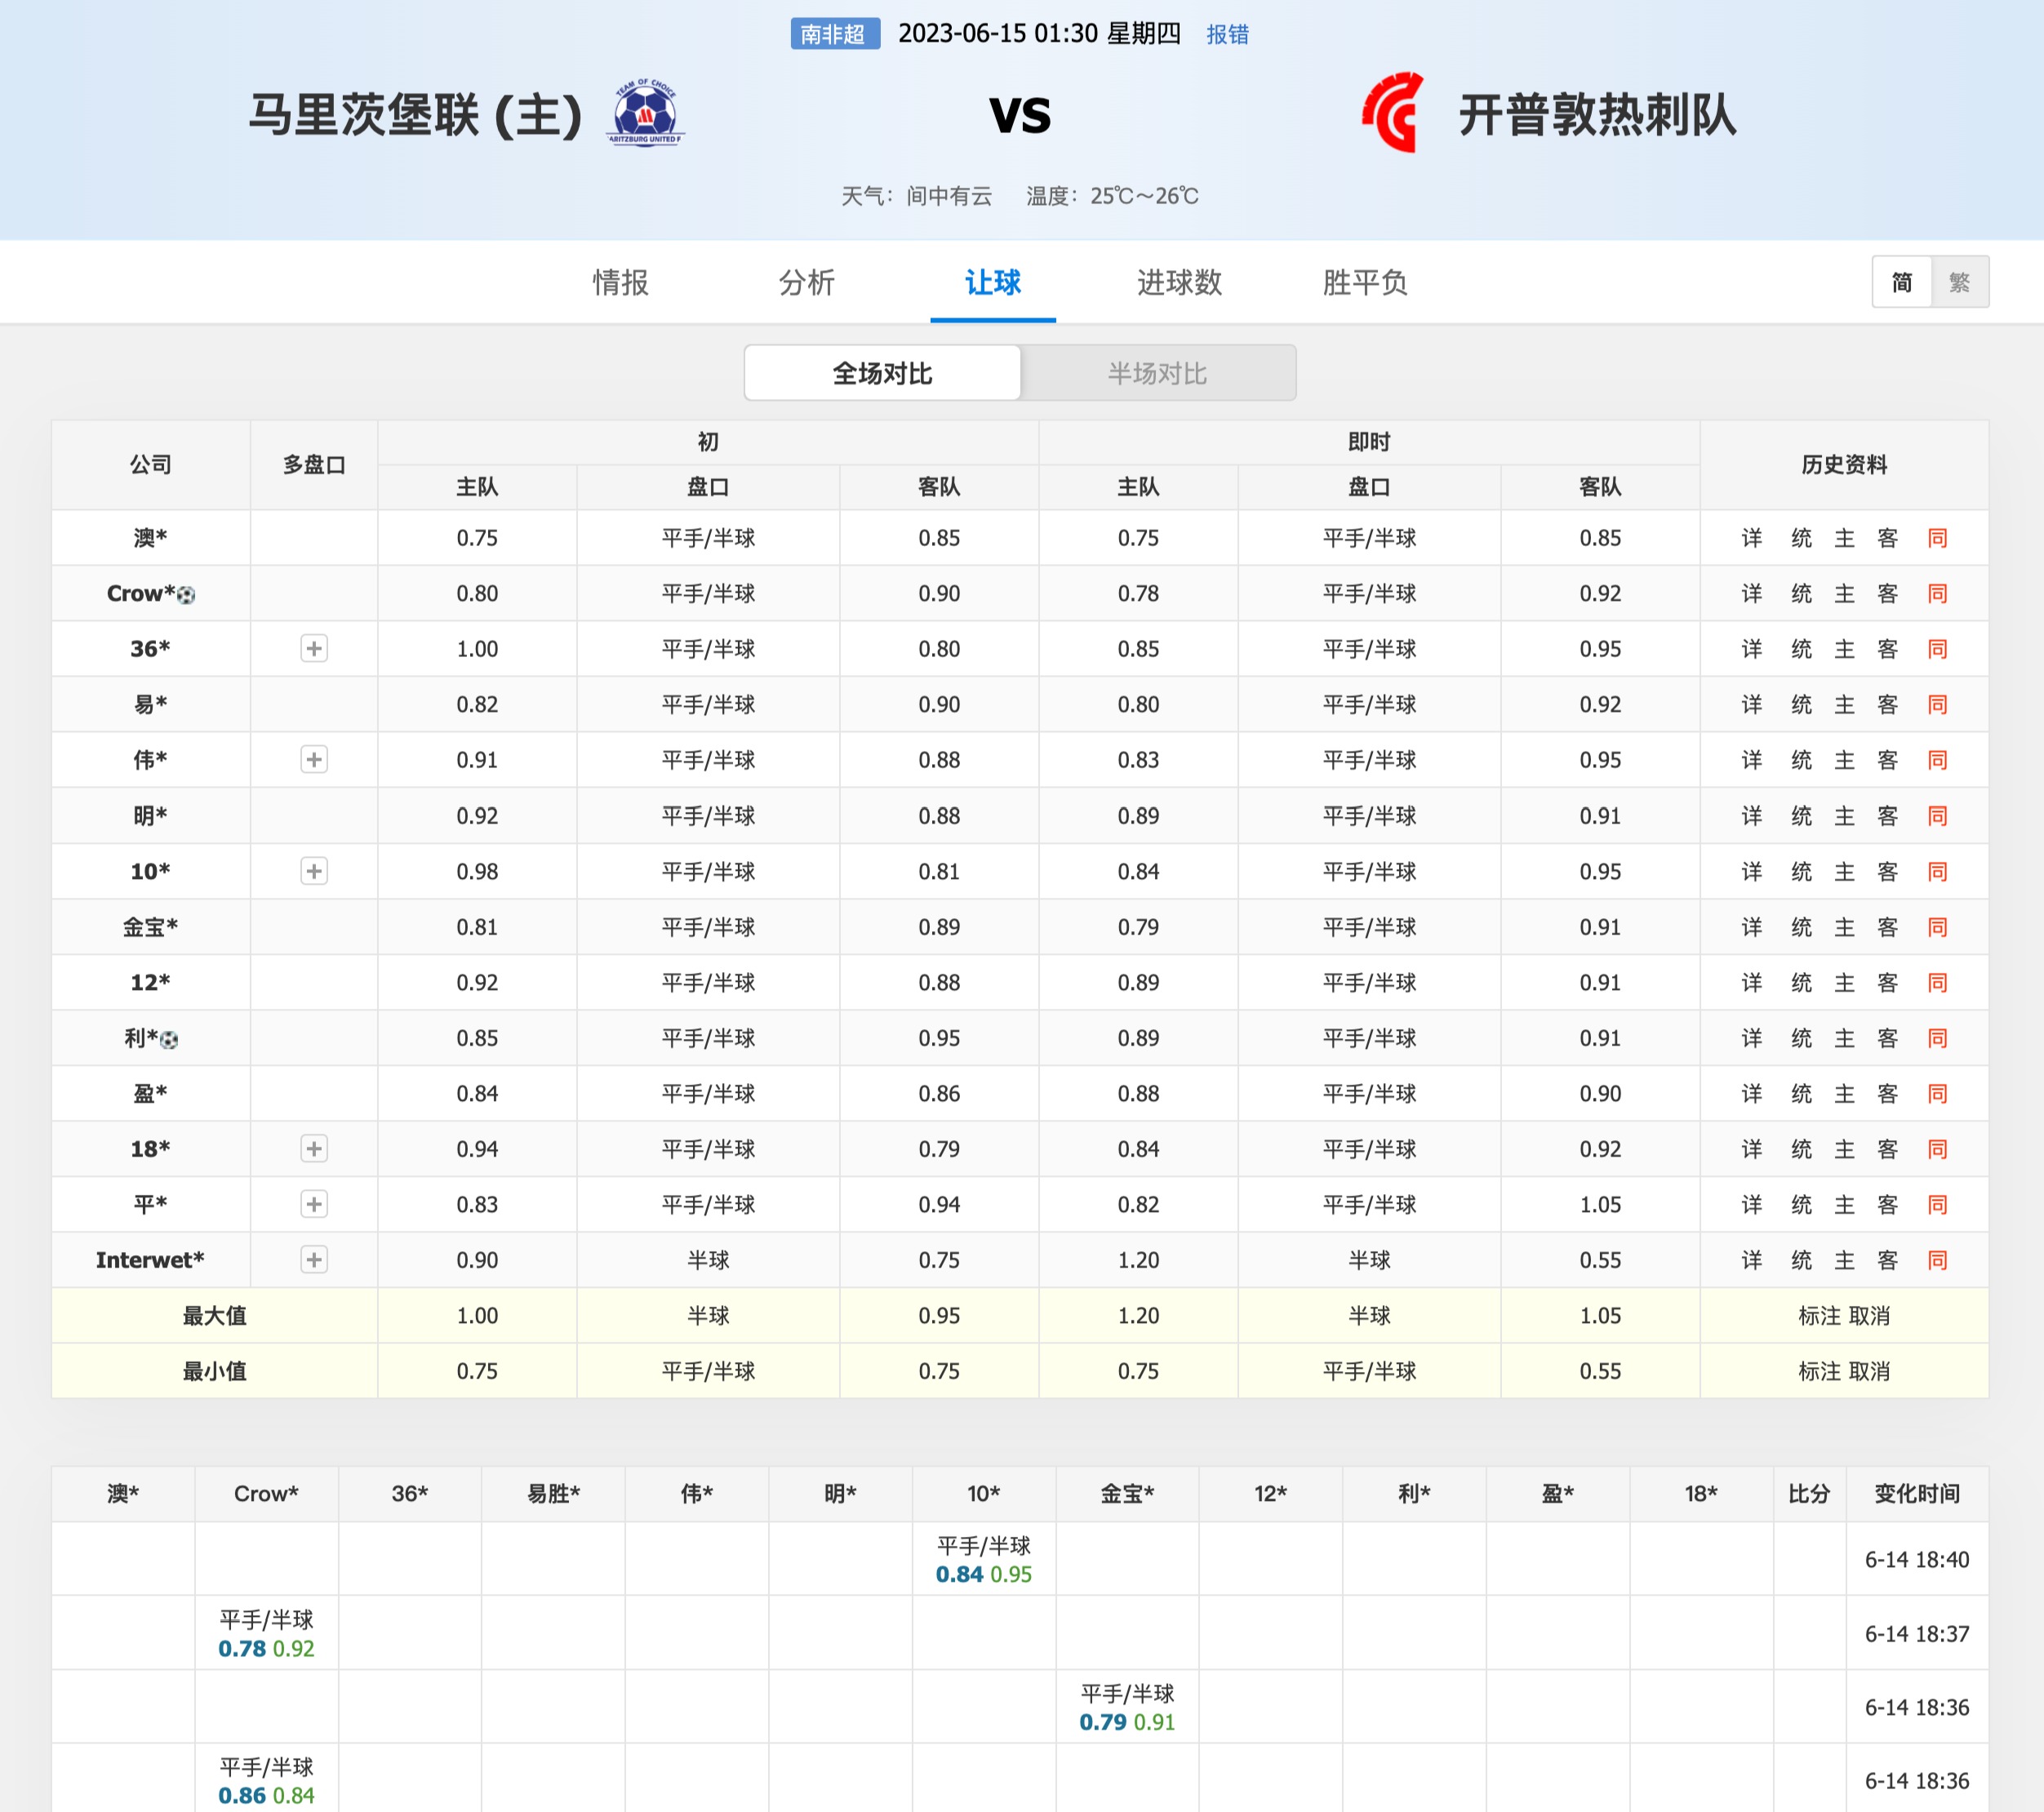Viewport: 2044px width, 1812px height.
Task: Open the 进球数 tab
Action: coord(1179,282)
